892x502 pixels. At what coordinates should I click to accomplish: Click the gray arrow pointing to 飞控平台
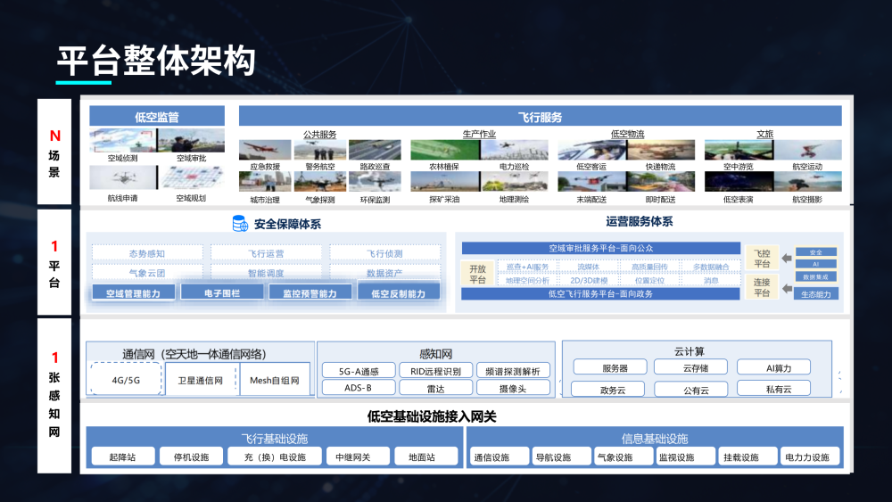(787, 258)
